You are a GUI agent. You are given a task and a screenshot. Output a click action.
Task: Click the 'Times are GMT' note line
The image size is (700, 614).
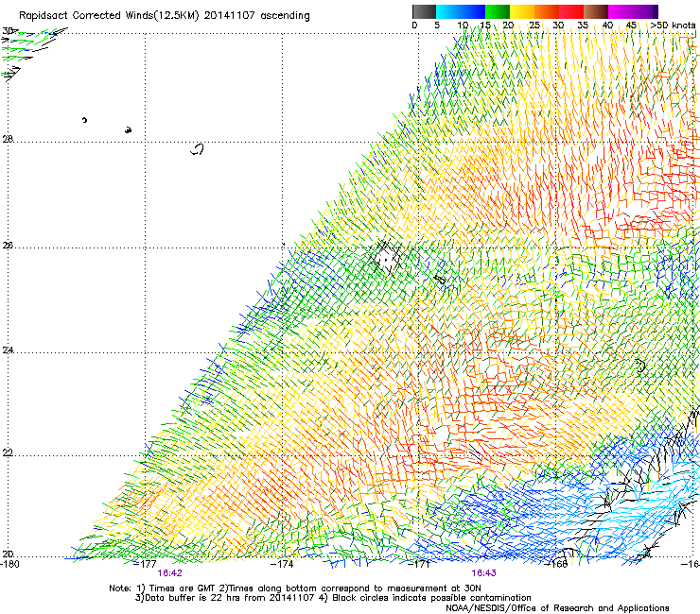tap(294, 588)
